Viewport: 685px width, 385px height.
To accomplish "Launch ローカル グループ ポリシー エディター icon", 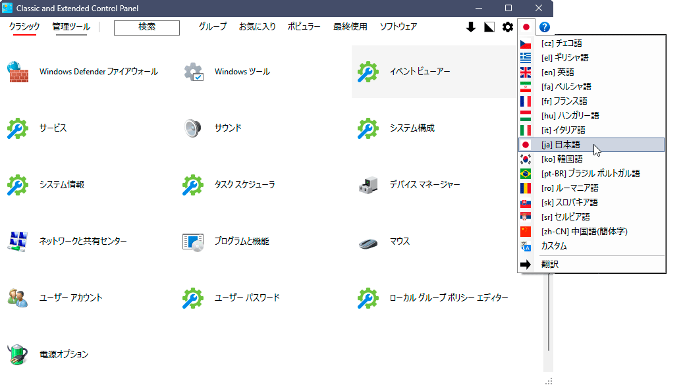I will point(368,298).
